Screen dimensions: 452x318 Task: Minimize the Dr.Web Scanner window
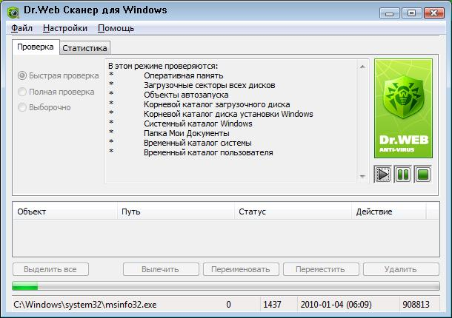pyautogui.click(x=390, y=13)
